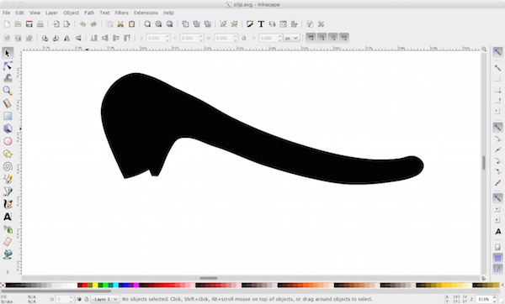Click the H height input field
Viewport: 505px width, 304px height.
pyautogui.click(x=268, y=39)
